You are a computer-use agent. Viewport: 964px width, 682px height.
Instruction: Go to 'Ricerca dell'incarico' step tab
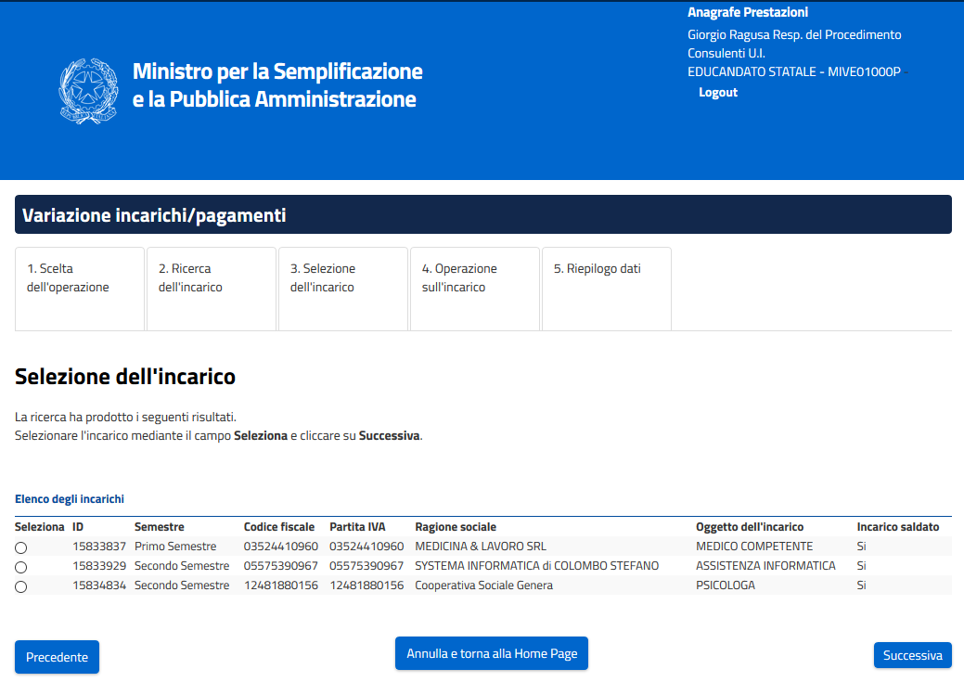pyautogui.click(x=212, y=288)
